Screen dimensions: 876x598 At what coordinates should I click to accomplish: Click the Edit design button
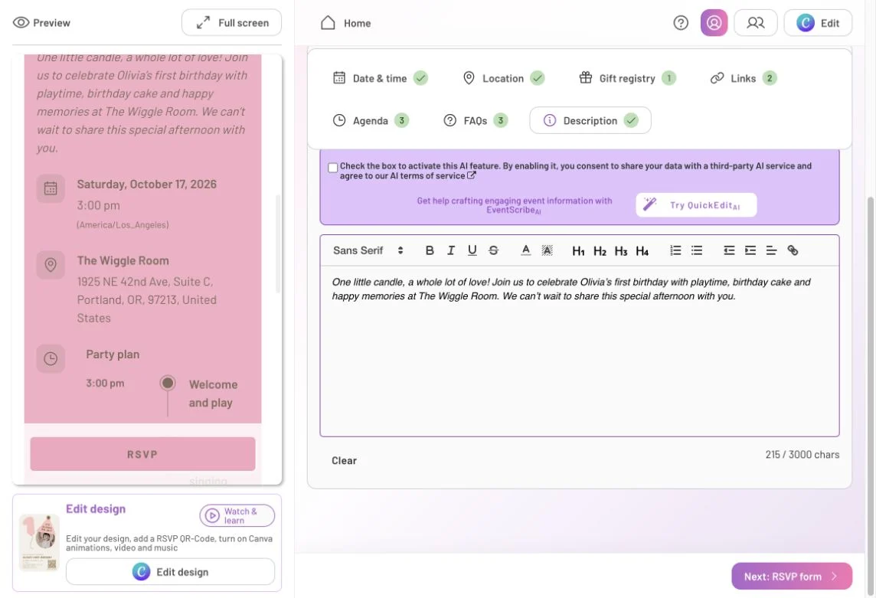(x=171, y=572)
